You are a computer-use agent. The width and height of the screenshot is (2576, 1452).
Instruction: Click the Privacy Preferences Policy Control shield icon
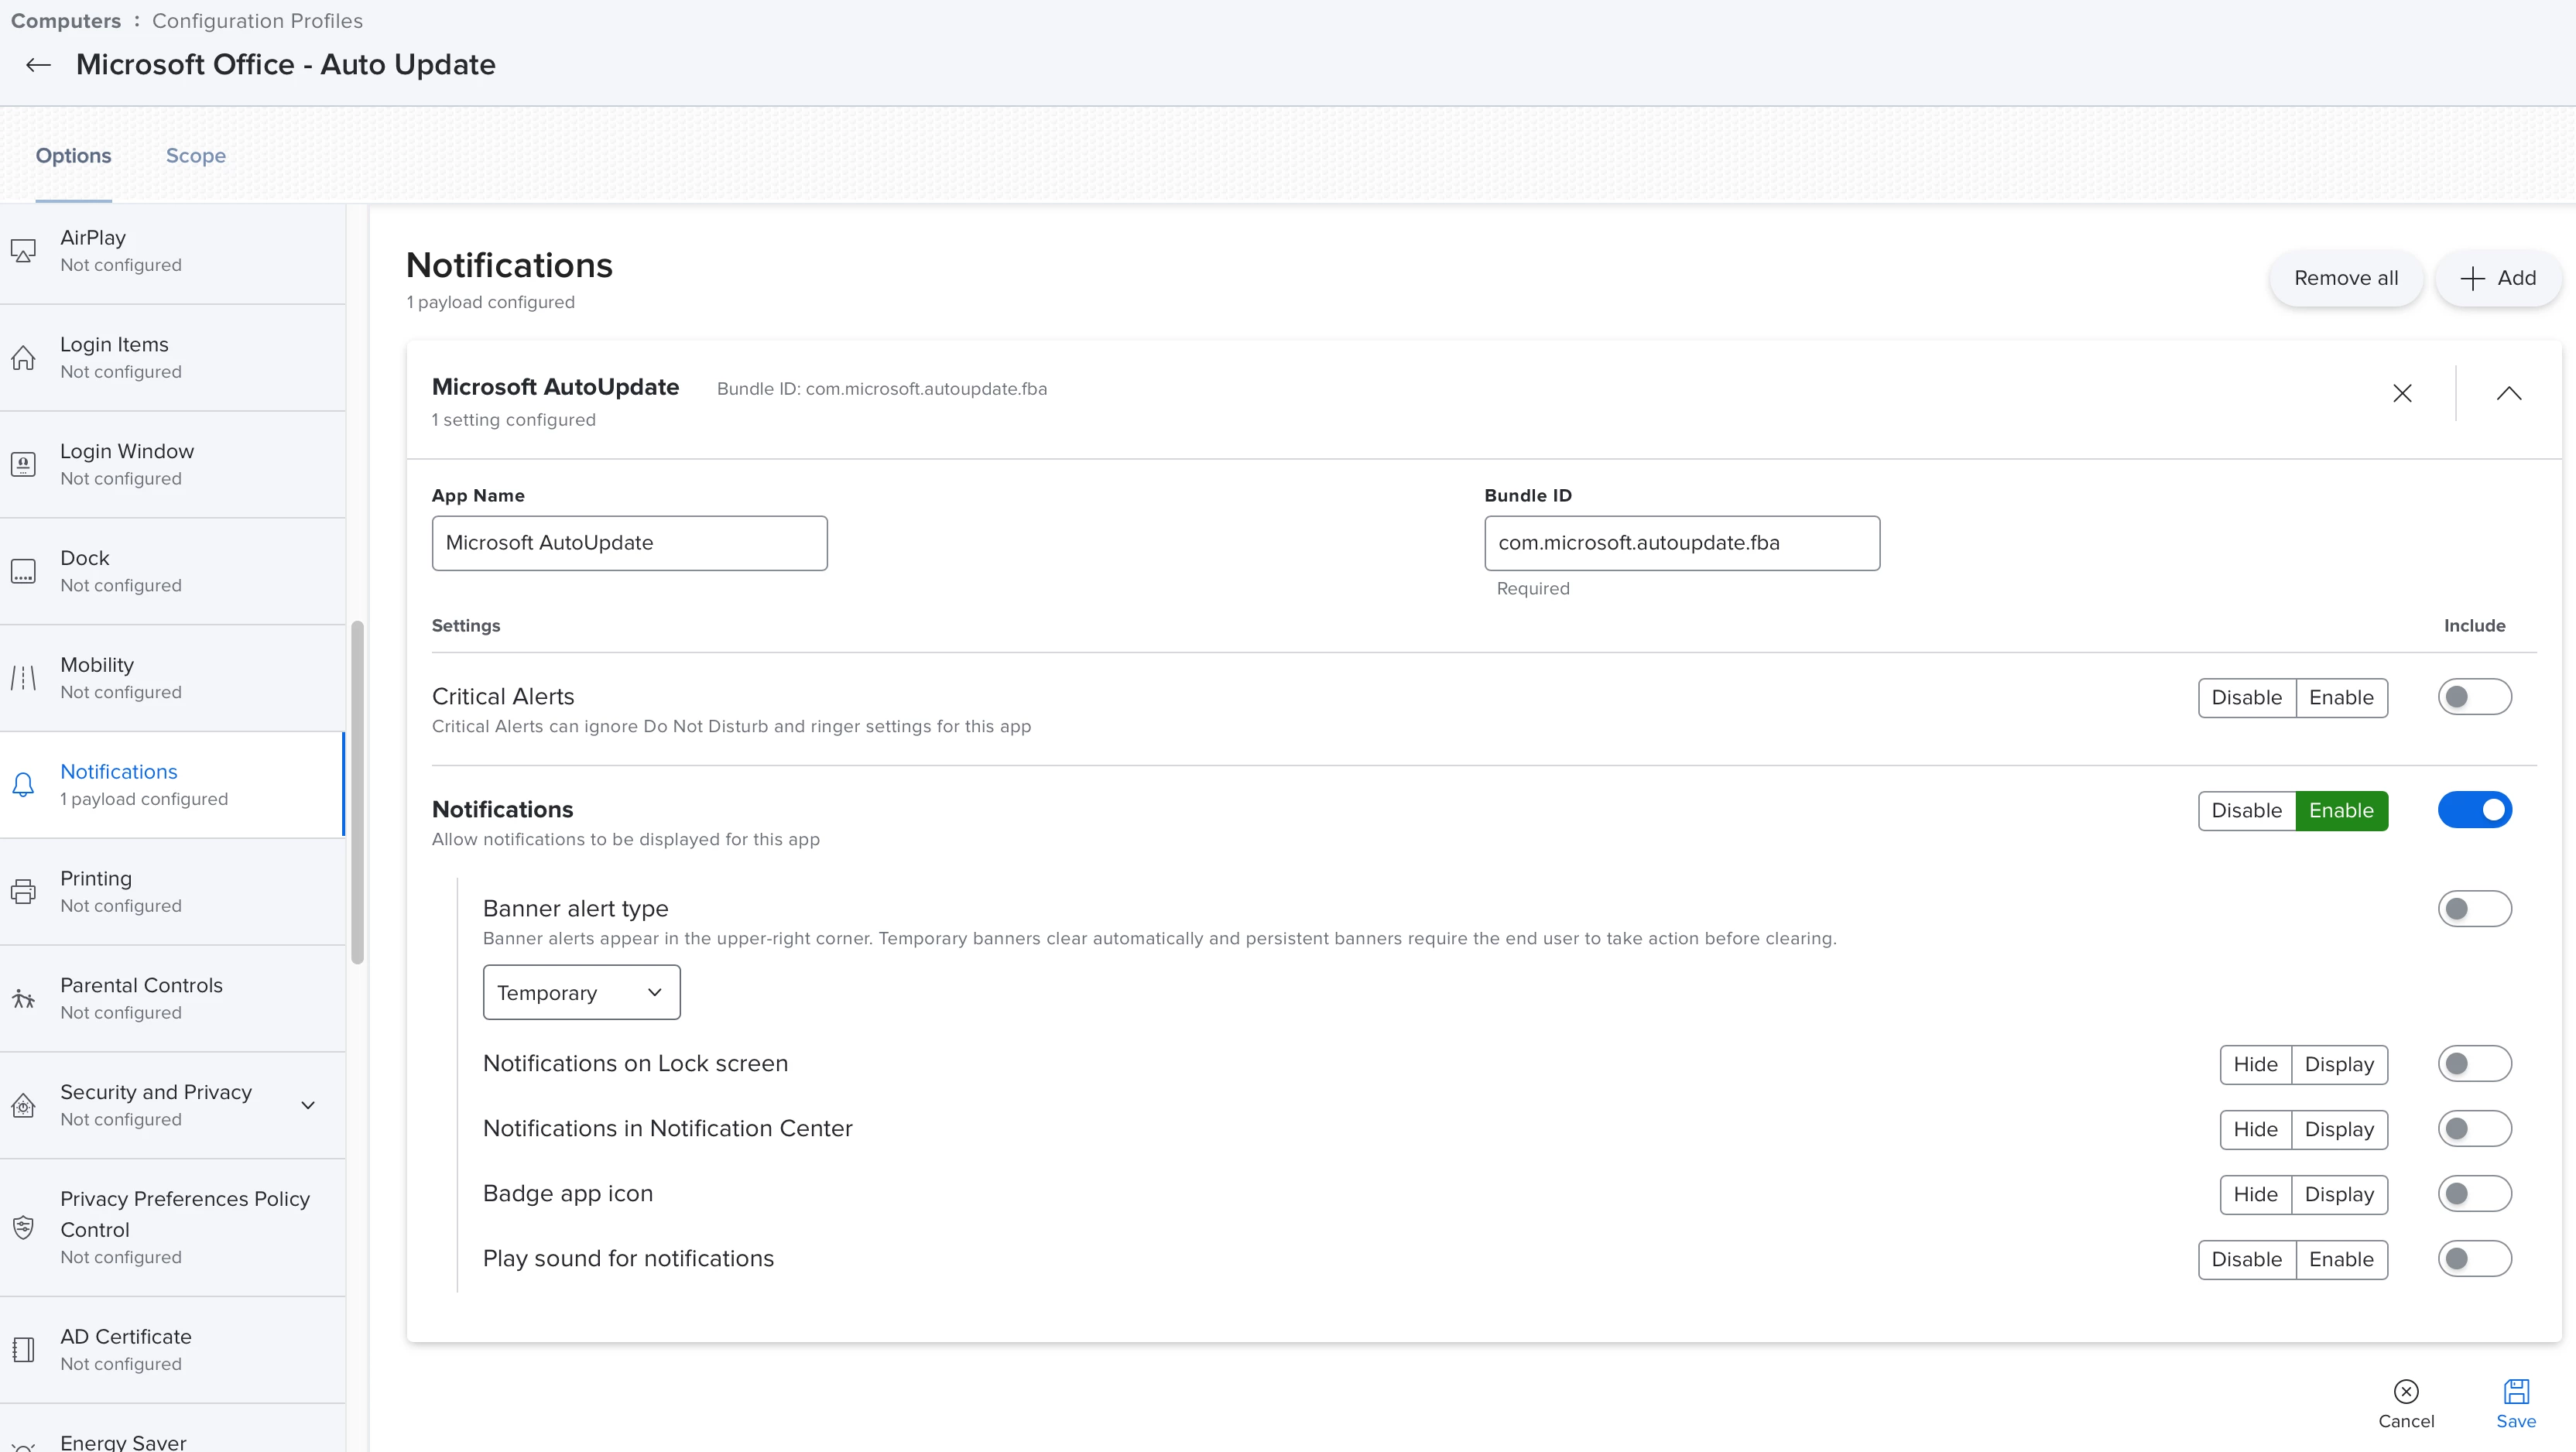(x=23, y=1227)
